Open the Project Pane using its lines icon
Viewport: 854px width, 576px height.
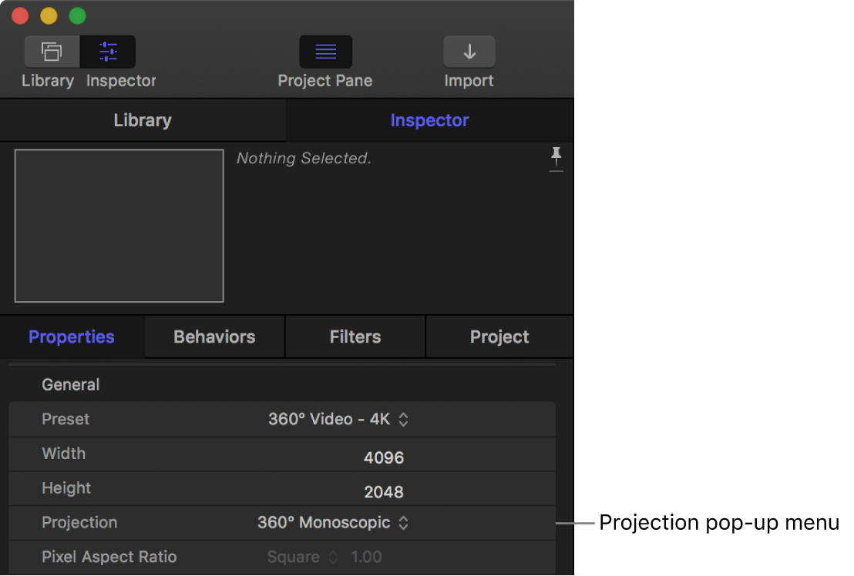(325, 51)
